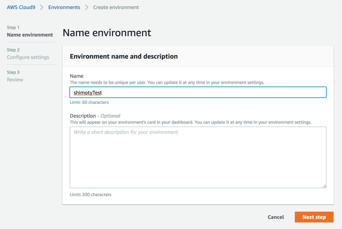Click the Limit: 200 characters hint

[91, 194]
